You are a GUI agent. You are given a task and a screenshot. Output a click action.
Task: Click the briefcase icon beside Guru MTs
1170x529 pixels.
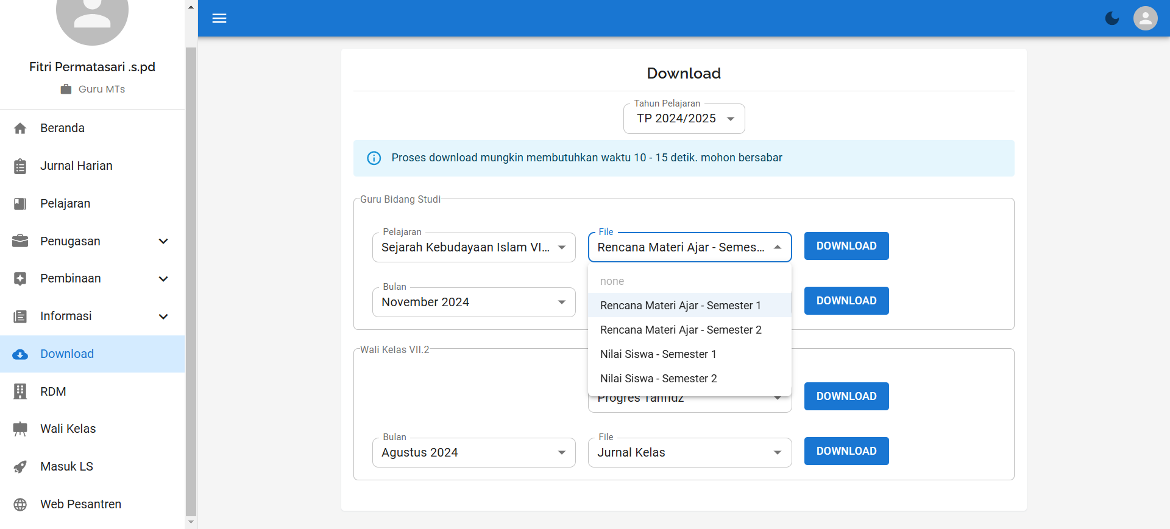coord(66,89)
